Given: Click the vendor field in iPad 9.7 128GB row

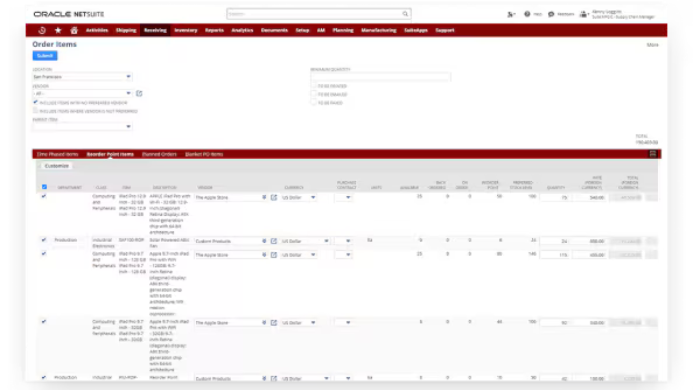Looking at the screenshot, I should tap(227, 255).
